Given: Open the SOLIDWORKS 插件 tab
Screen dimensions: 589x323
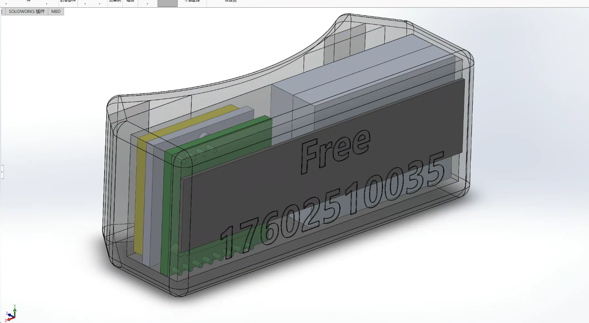Looking at the screenshot, I should click(x=27, y=11).
